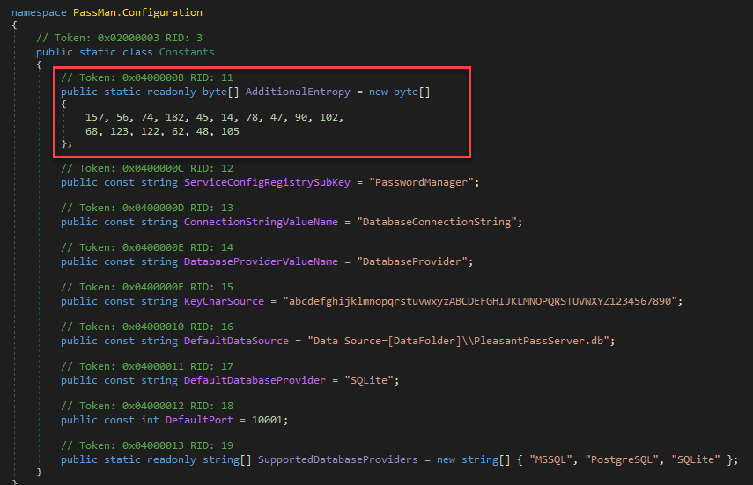The image size is (753, 485).
Task: Click the byte value 157 in the array
Action: tap(94, 118)
